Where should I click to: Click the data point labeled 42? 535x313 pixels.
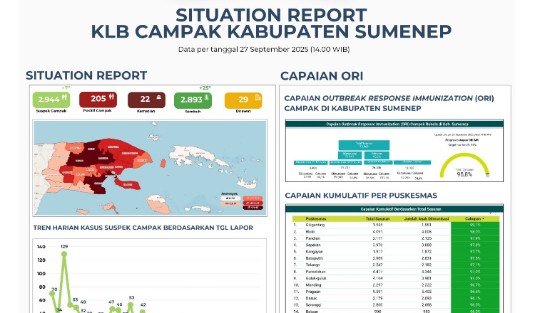(143, 311)
